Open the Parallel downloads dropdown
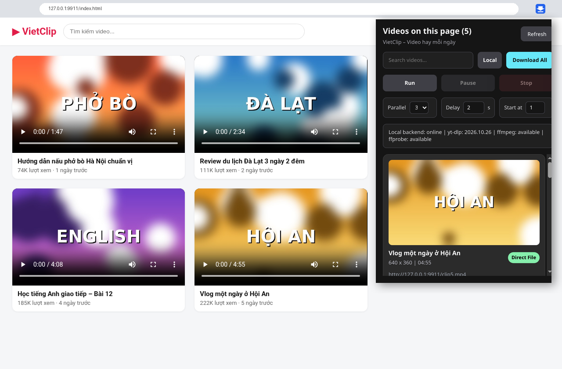562x369 pixels. point(419,108)
